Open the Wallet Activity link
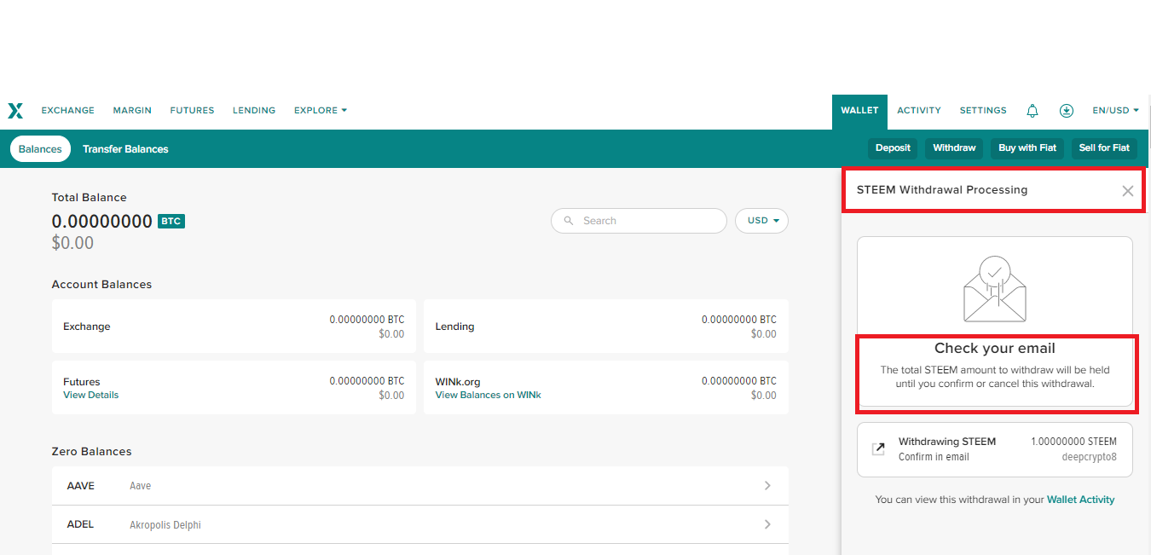The image size is (1151, 555). 1080,500
